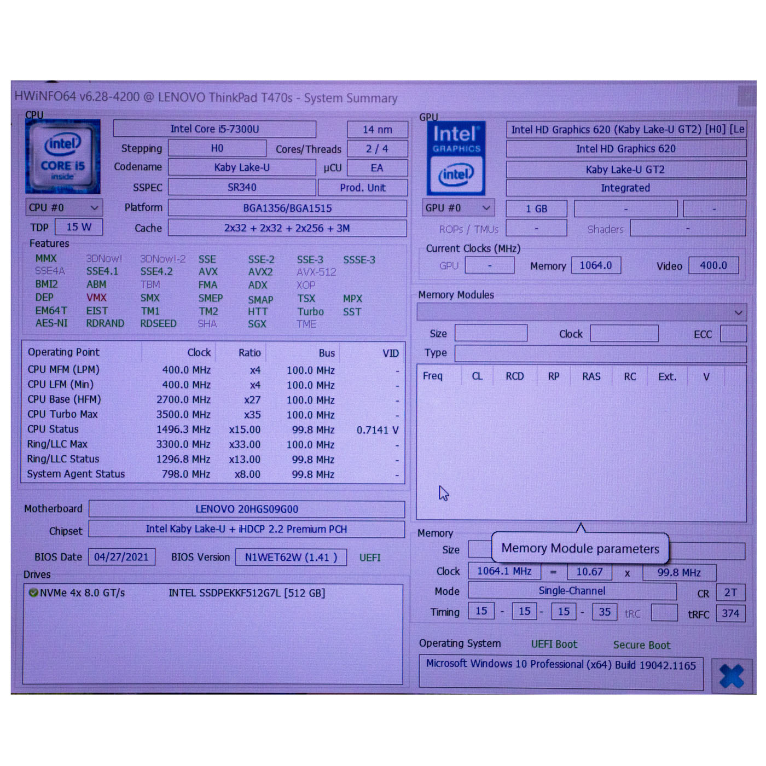Click the Single-Channel mode field
This screenshot has width=766, height=766.
click(572, 591)
